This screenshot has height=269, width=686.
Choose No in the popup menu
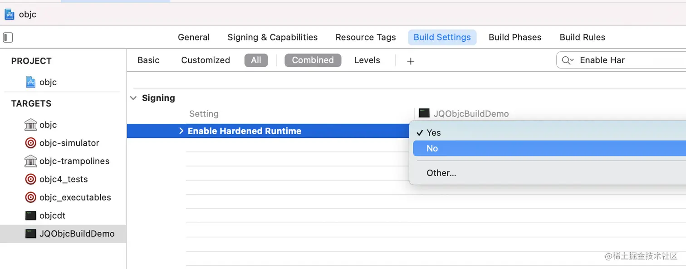pyautogui.click(x=549, y=148)
